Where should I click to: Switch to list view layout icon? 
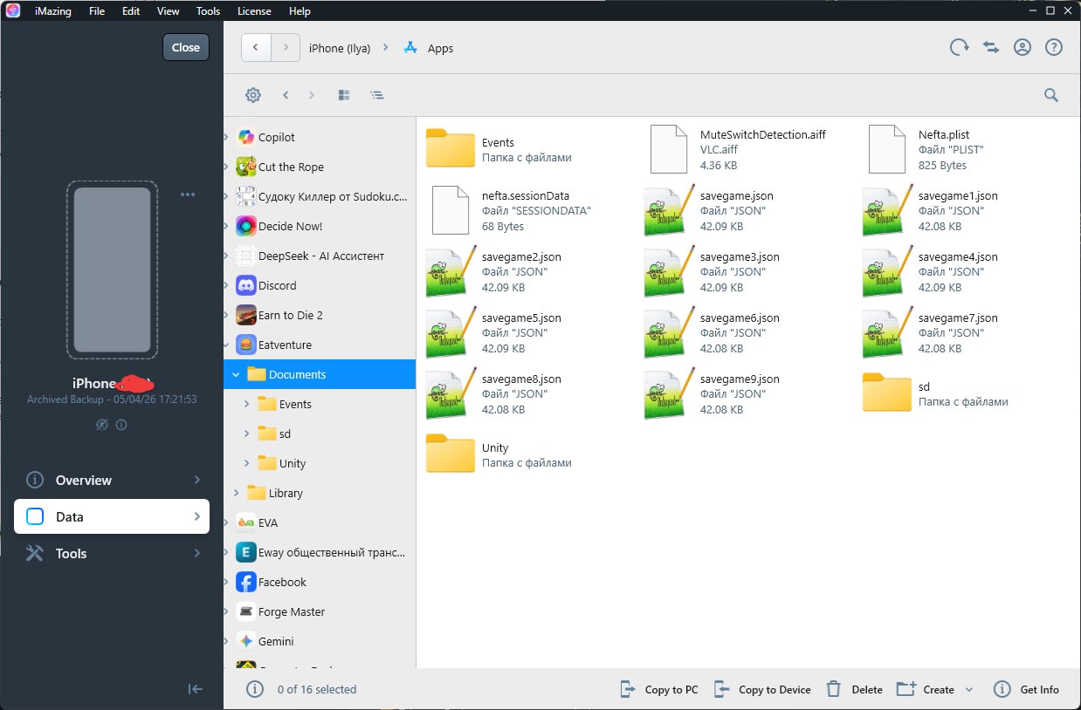click(376, 95)
